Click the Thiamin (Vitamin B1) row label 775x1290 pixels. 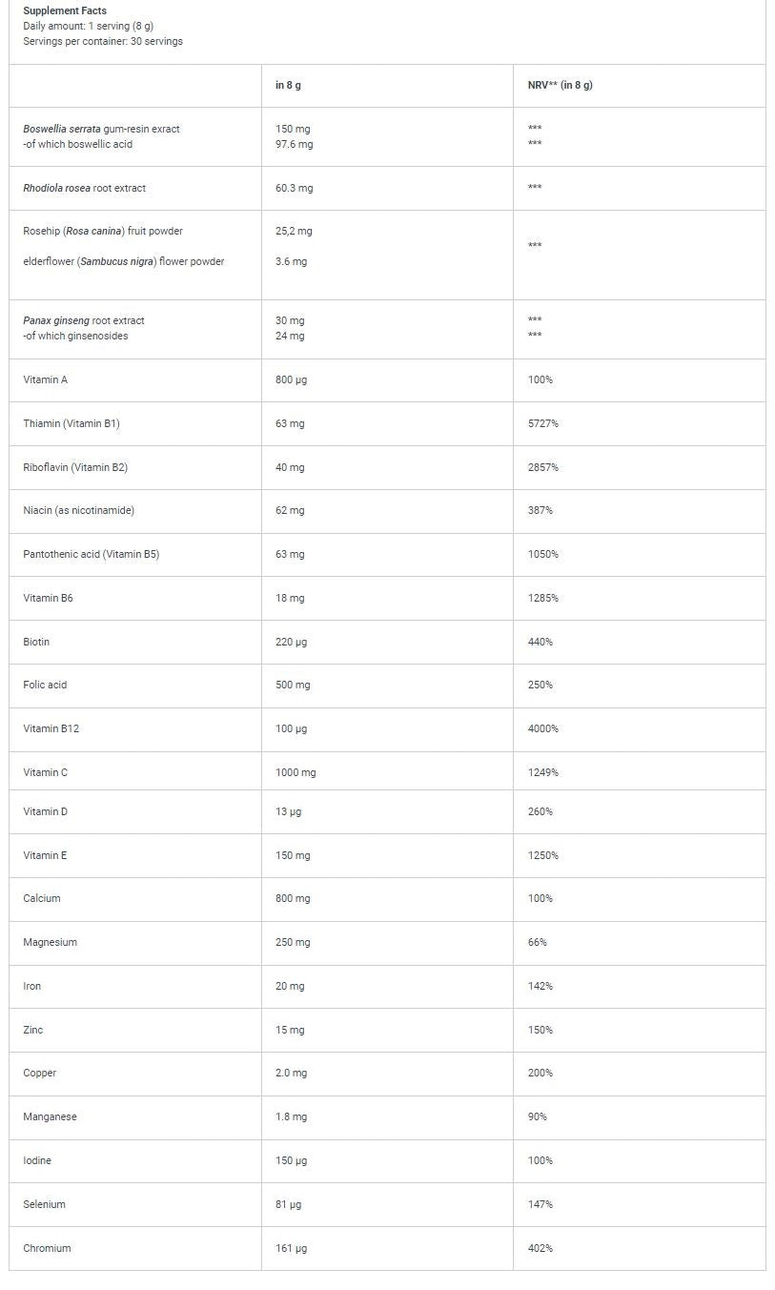(71, 423)
